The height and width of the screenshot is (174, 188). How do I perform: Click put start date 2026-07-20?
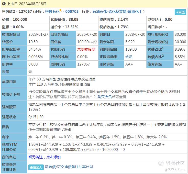click(x=87, y=34)
